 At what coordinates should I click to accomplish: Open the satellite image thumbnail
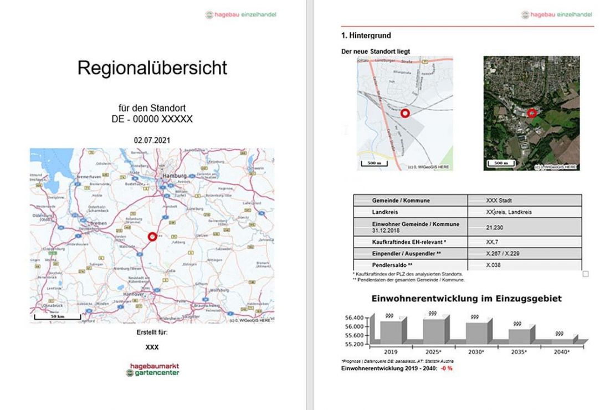coord(531,114)
